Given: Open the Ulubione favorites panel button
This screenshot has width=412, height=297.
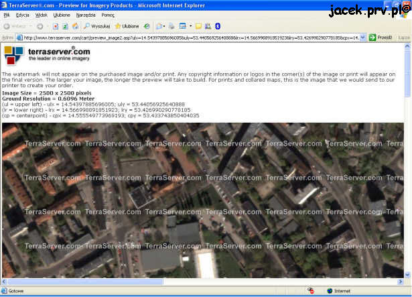Looking at the screenshot, I should click(127, 26).
